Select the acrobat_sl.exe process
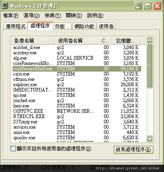Viewport: 164px width, 172px height. [77, 47]
